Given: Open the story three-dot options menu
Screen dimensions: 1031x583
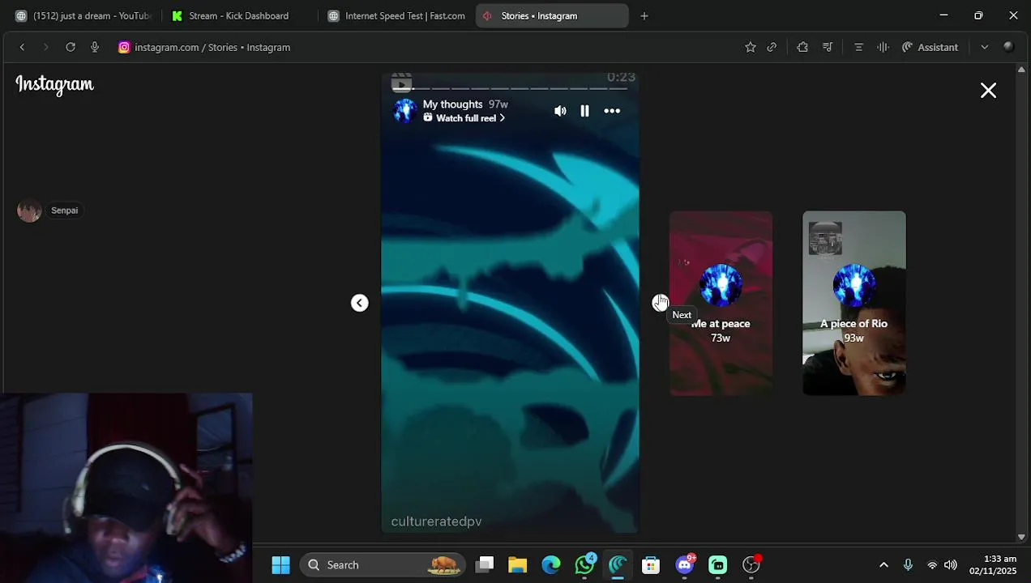Looking at the screenshot, I should (x=612, y=111).
